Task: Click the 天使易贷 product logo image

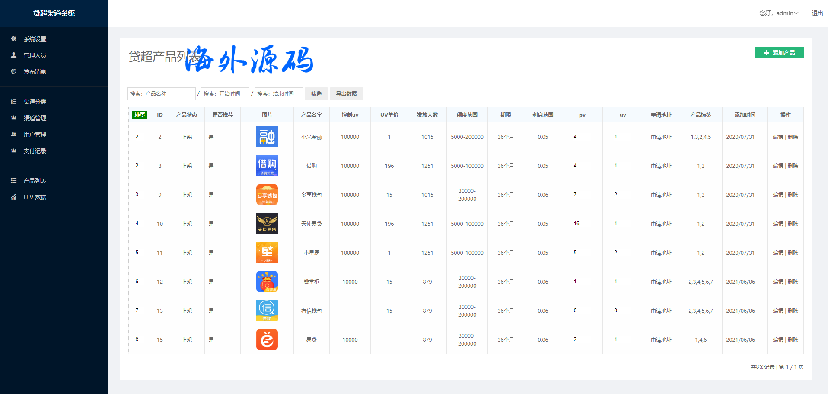Action: tap(267, 224)
